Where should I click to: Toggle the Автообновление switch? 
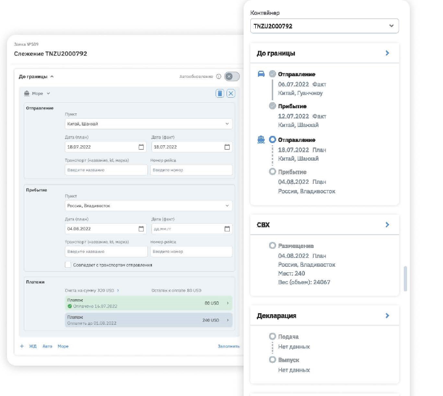tap(232, 77)
